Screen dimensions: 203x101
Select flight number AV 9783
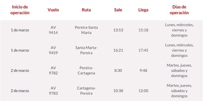tap(53, 91)
